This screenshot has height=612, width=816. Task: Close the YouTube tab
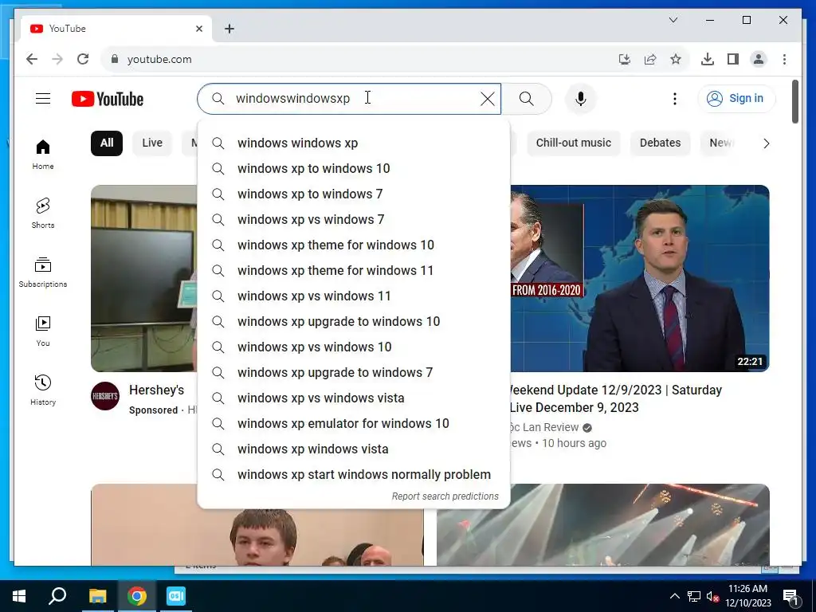tap(198, 29)
